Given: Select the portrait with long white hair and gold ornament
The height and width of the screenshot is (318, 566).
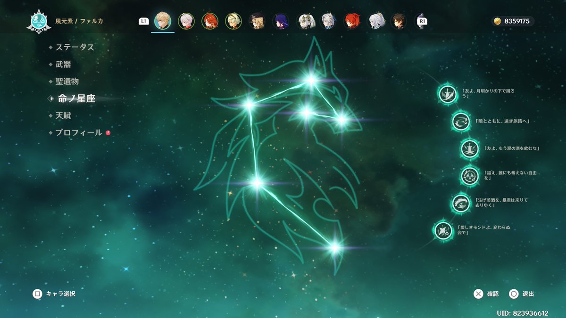Looking at the screenshot, I should tap(375, 21).
